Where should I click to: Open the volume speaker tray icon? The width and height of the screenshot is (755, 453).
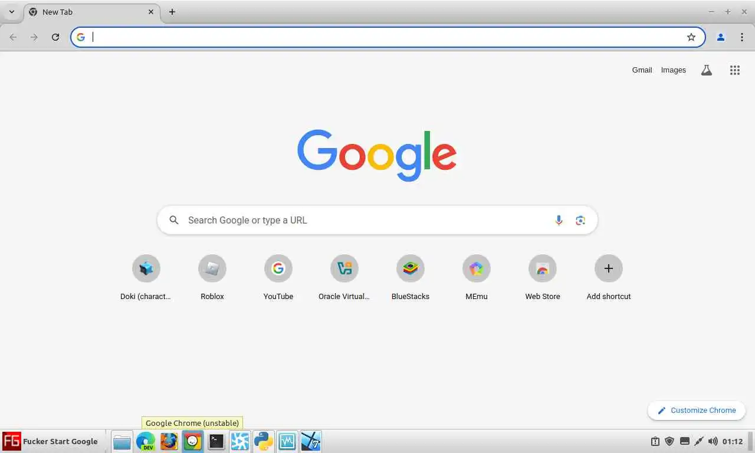pyautogui.click(x=713, y=441)
